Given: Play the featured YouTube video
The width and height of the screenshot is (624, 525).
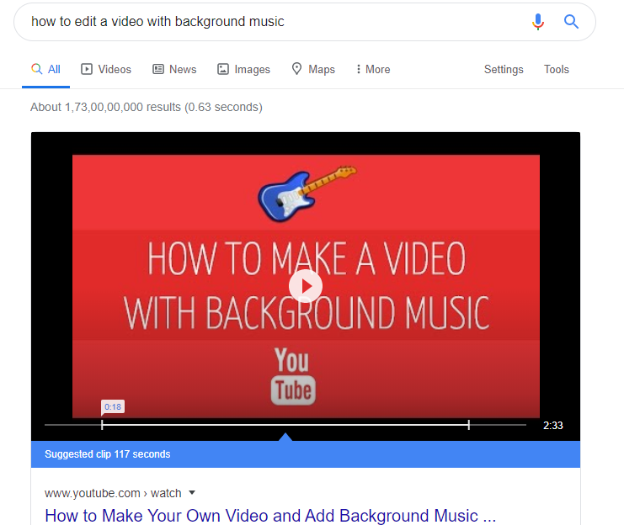Looking at the screenshot, I should click(305, 286).
